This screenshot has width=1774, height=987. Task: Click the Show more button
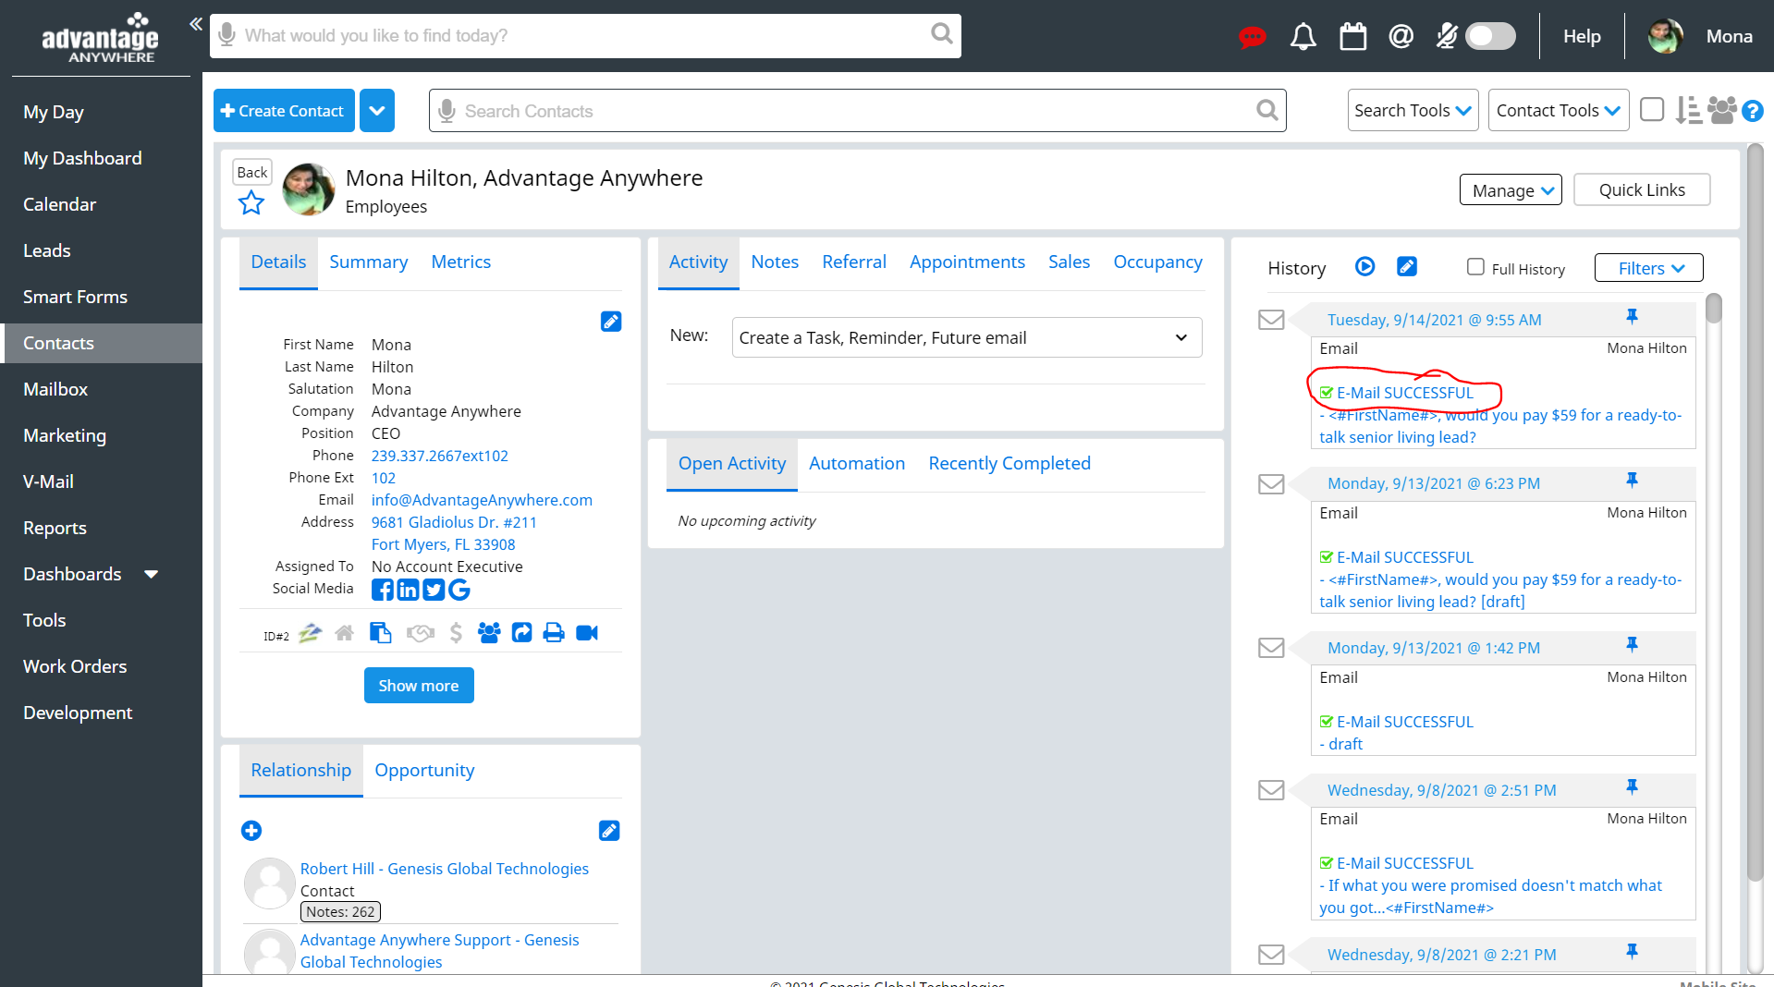[419, 686]
